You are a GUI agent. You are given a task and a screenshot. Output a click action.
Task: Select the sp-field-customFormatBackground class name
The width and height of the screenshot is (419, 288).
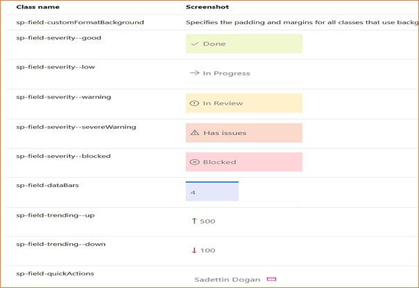click(80, 22)
